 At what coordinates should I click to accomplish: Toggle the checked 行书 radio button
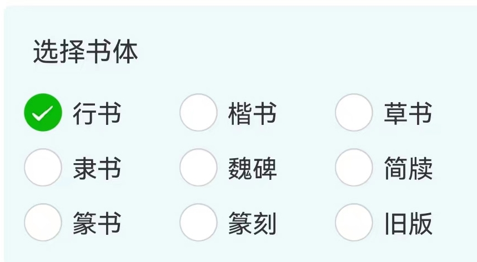(x=43, y=113)
